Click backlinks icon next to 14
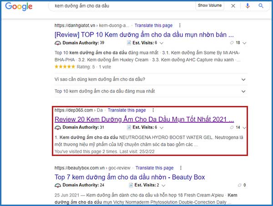The height and width of the screenshot is (206, 273). tap(232, 127)
